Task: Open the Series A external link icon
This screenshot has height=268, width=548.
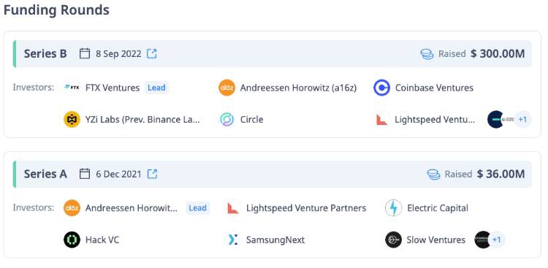Action: 152,174
